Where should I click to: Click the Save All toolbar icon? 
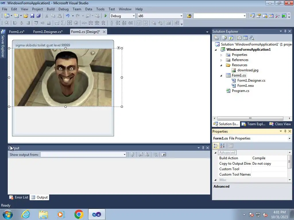tap(38, 16)
